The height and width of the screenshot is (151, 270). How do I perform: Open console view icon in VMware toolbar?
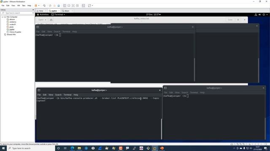pyautogui.click(x=84, y=5)
